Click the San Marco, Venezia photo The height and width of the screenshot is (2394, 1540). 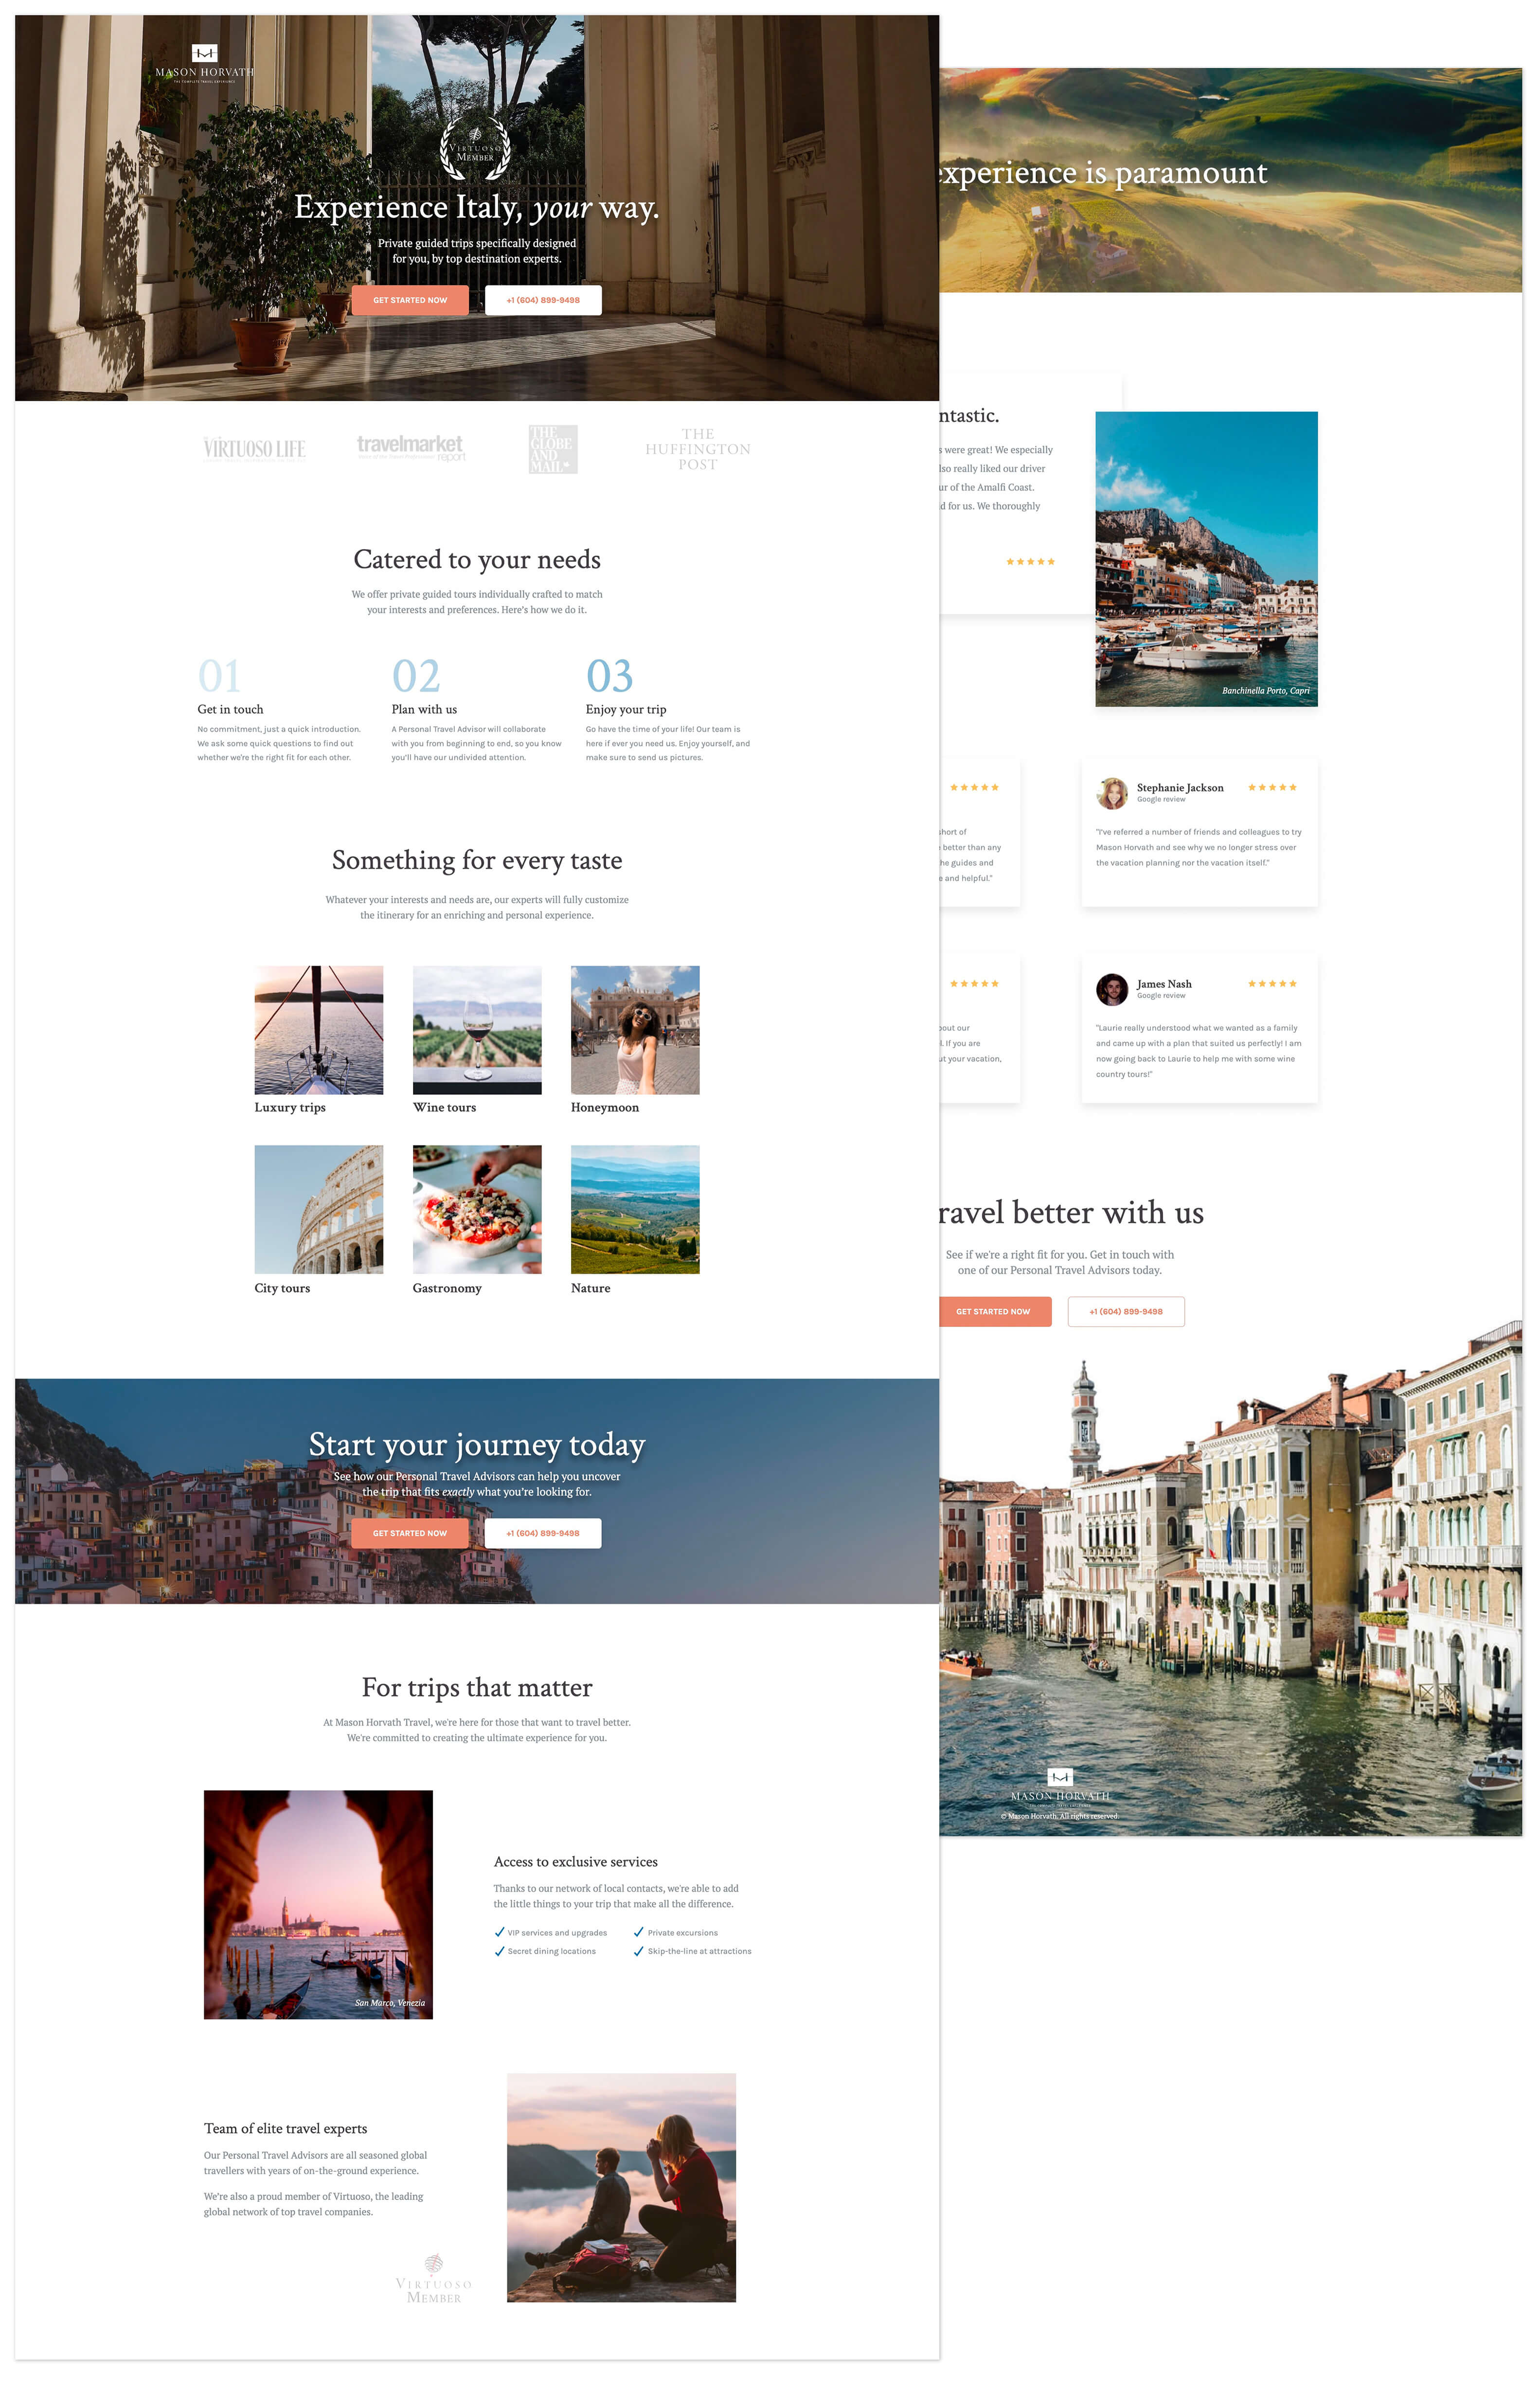[x=318, y=1904]
